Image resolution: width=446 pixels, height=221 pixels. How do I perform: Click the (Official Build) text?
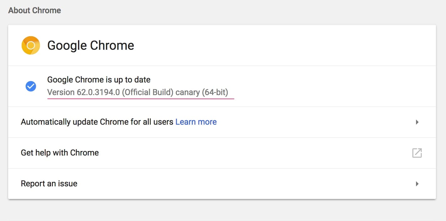pyautogui.click(x=148, y=93)
